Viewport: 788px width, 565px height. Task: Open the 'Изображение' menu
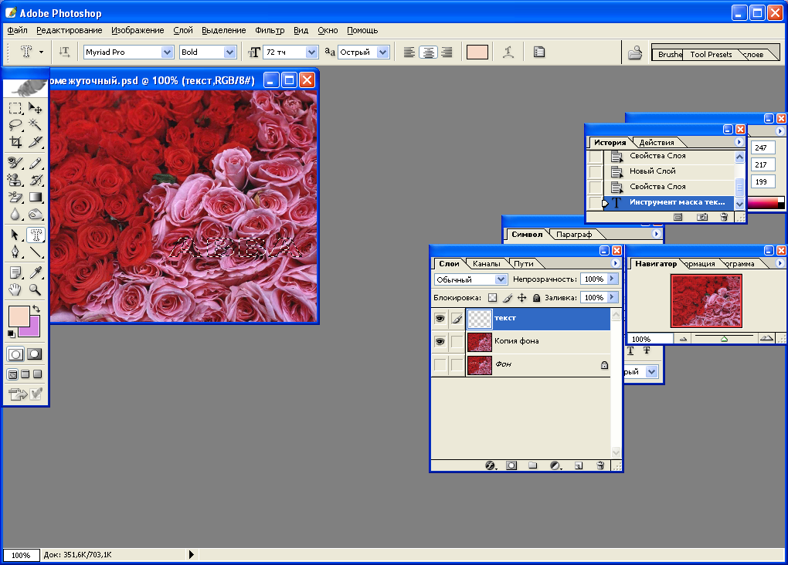coord(138,30)
